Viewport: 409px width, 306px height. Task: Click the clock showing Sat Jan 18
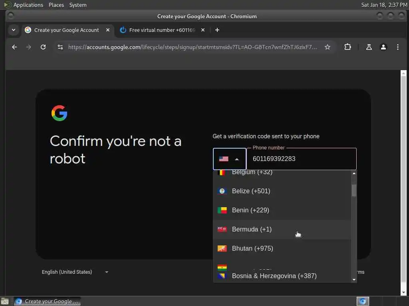coord(384,5)
